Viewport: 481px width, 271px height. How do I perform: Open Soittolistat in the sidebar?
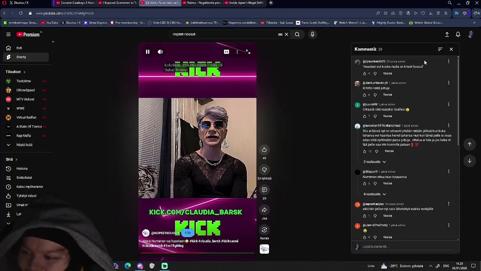26,178
